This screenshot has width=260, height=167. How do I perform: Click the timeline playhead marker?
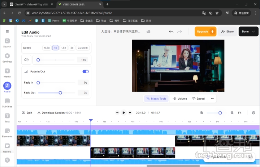pyautogui.click(x=91, y=120)
